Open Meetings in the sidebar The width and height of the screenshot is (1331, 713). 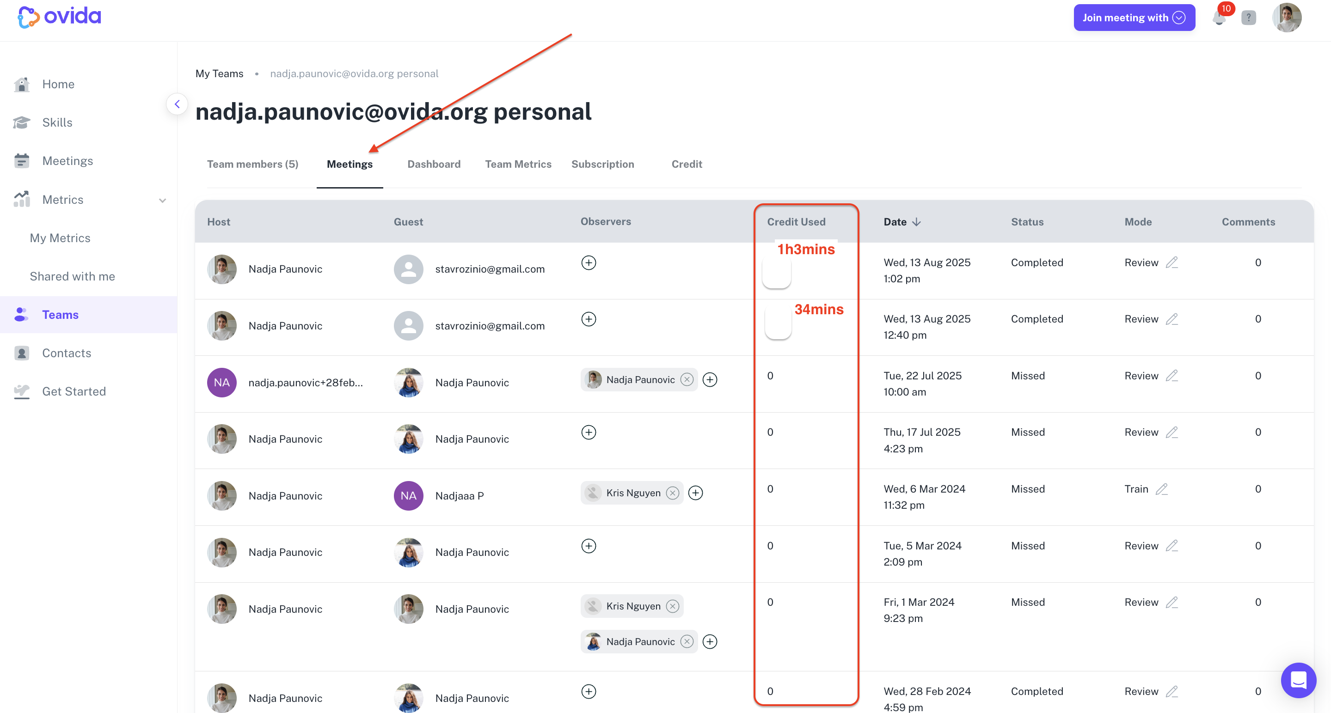67,161
